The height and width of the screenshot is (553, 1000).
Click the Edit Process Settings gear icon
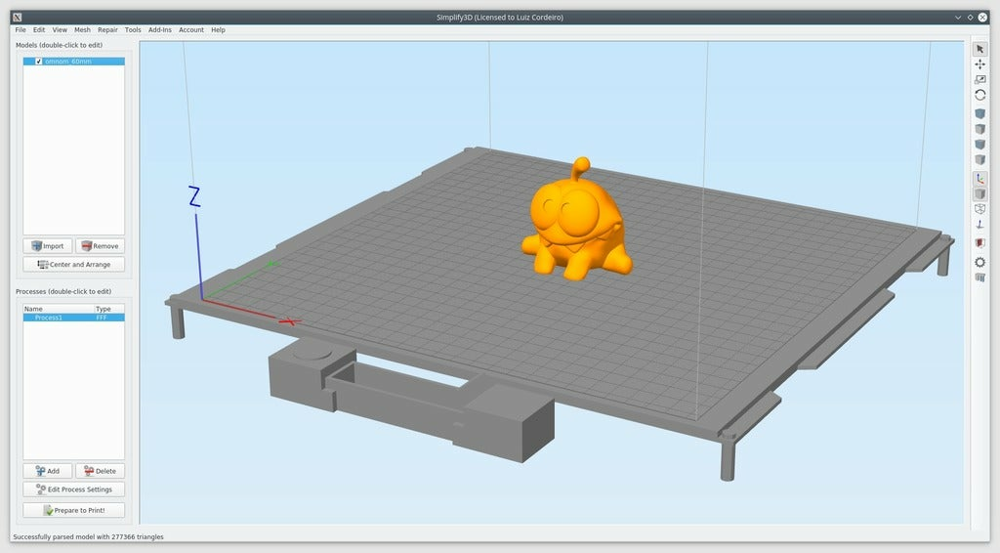tap(41, 489)
